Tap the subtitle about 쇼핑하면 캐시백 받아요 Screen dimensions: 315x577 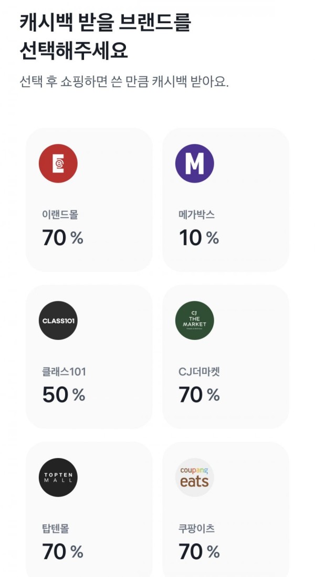click(x=124, y=82)
